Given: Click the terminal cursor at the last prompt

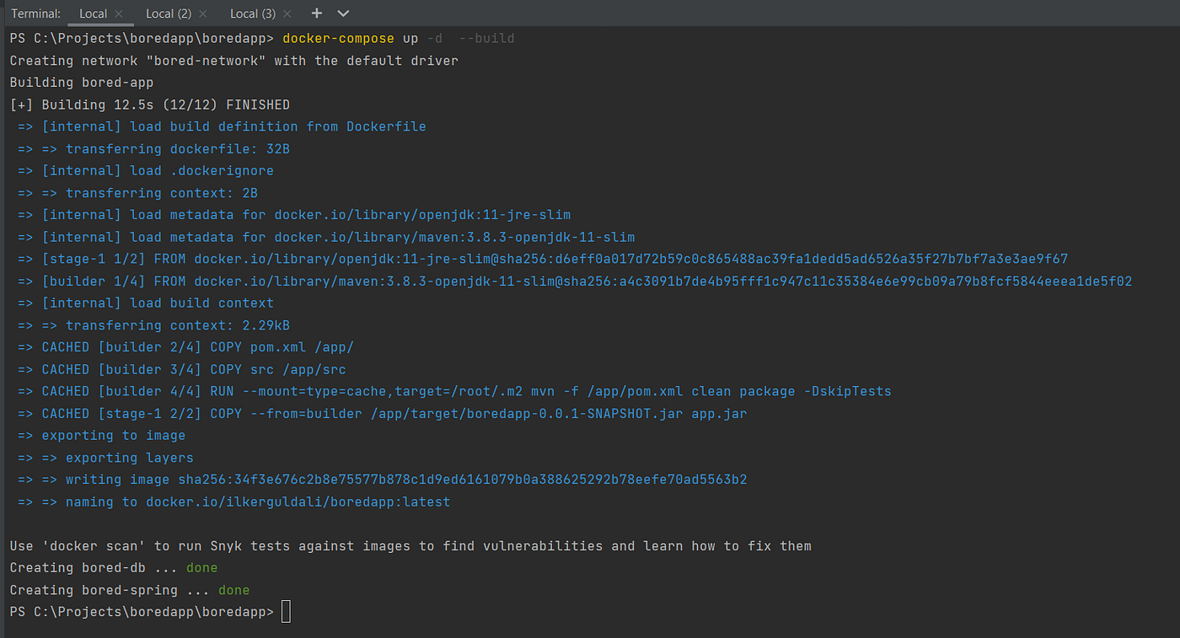Looking at the screenshot, I should tap(286, 612).
